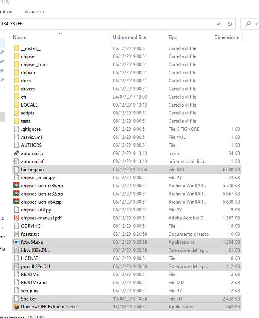Select the chipsec_util.py file name
Viewport: 259px width, 318px height.
[x=36, y=210]
